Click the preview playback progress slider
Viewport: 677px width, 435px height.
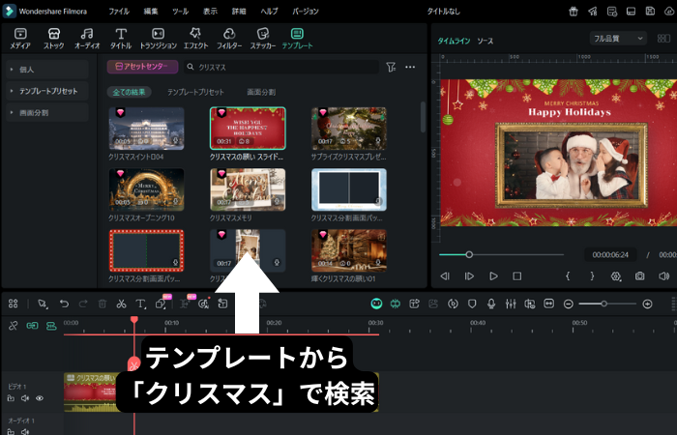coord(501,254)
